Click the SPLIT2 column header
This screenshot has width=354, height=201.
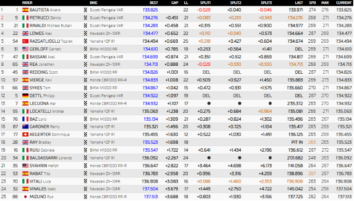point(235,3)
